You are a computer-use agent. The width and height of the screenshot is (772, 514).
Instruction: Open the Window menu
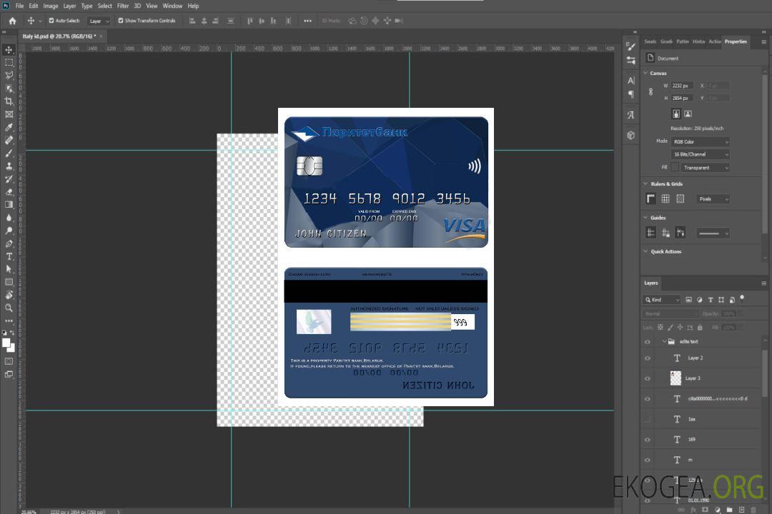172,6
